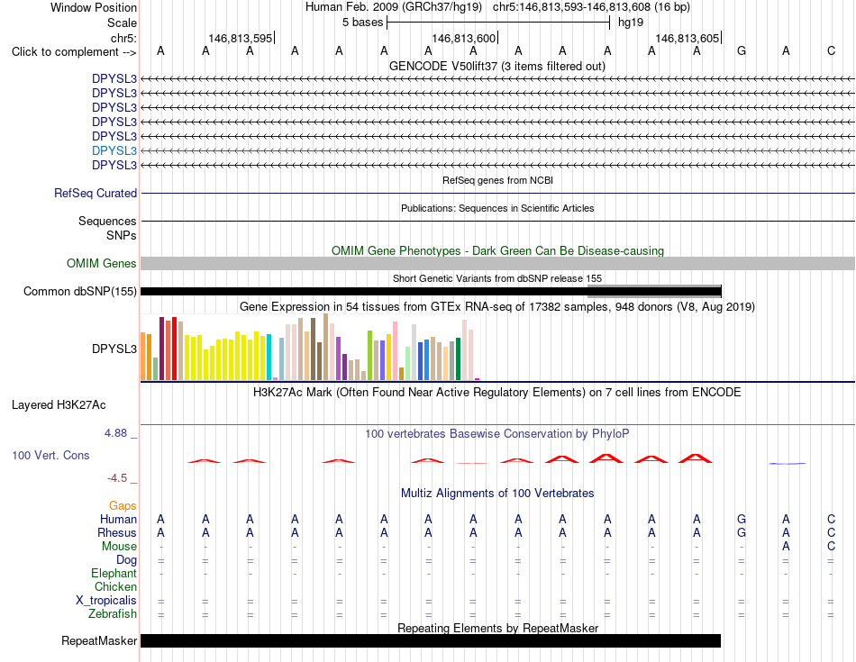
Task: Click the C base in the Mouse row
Action: coord(831,547)
